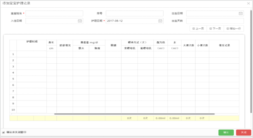Click the 房号 text field
Viewport: 253px width, 138px height.
point(135,13)
